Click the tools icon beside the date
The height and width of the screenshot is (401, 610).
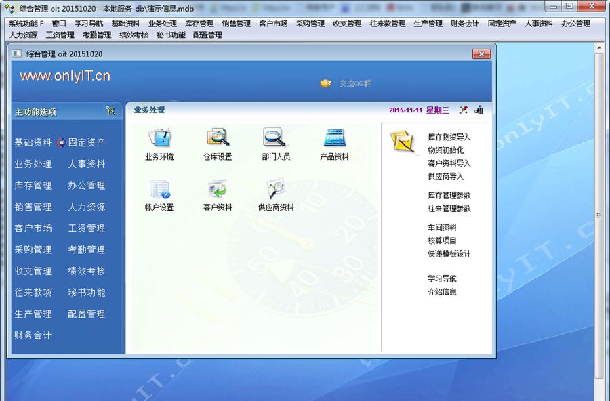464,109
